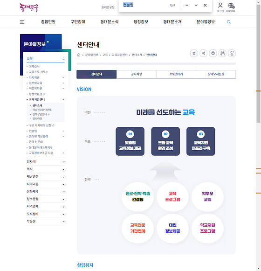Expand the 도시정비 sidebar section
Screen dimensions: 261x271
[46, 214]
